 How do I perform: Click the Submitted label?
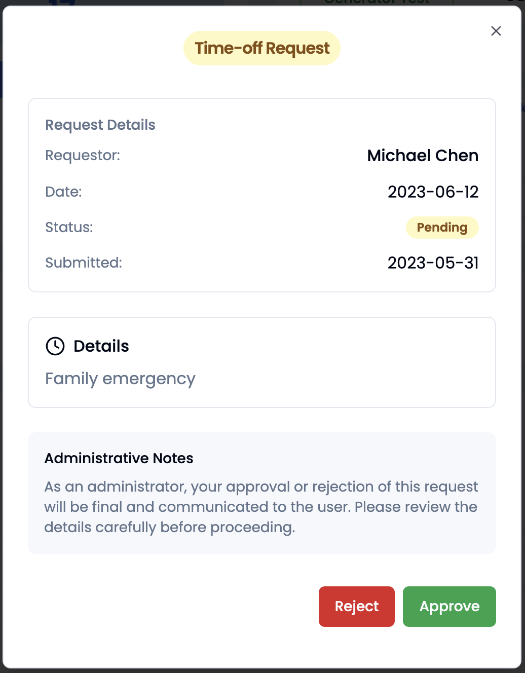point(84,263)
